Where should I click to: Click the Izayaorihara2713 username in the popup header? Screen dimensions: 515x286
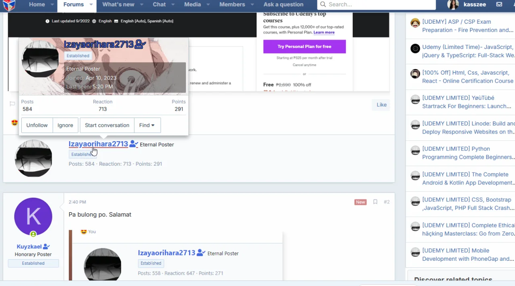[99, 45]
